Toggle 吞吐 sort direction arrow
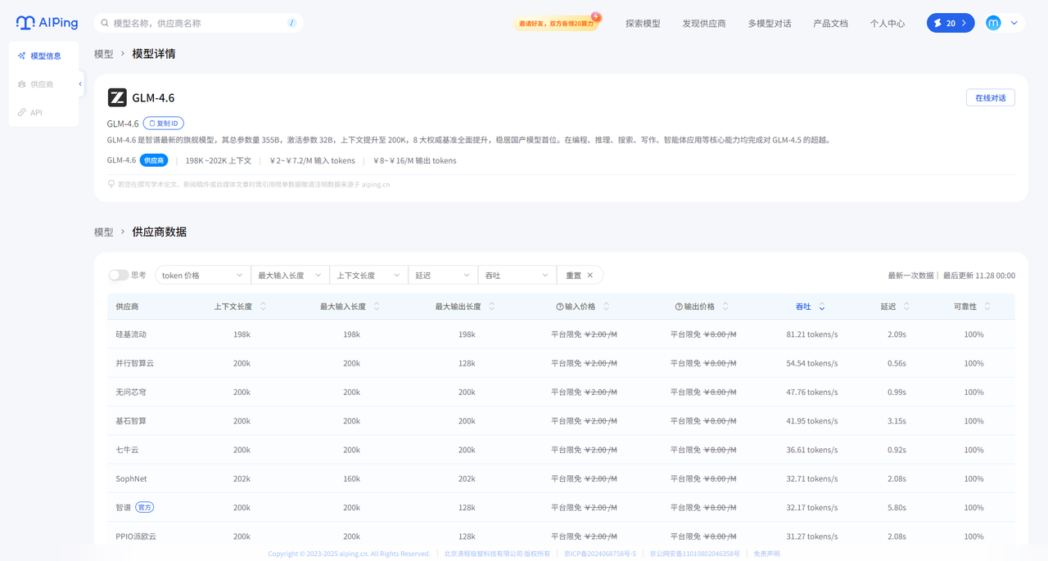 point(822,307)
